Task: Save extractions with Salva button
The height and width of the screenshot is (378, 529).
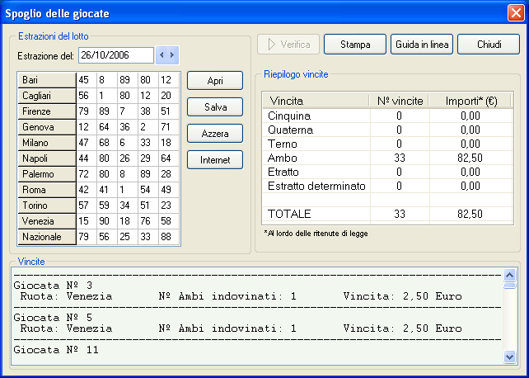Action: click(214, 107)
